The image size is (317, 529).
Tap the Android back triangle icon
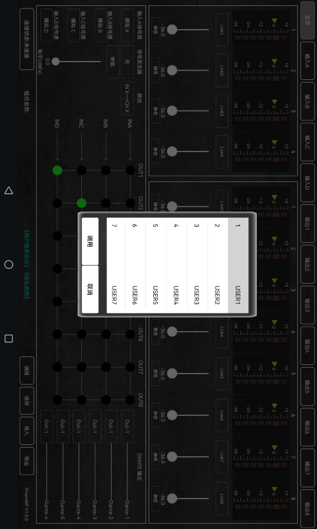pos(9,190)
